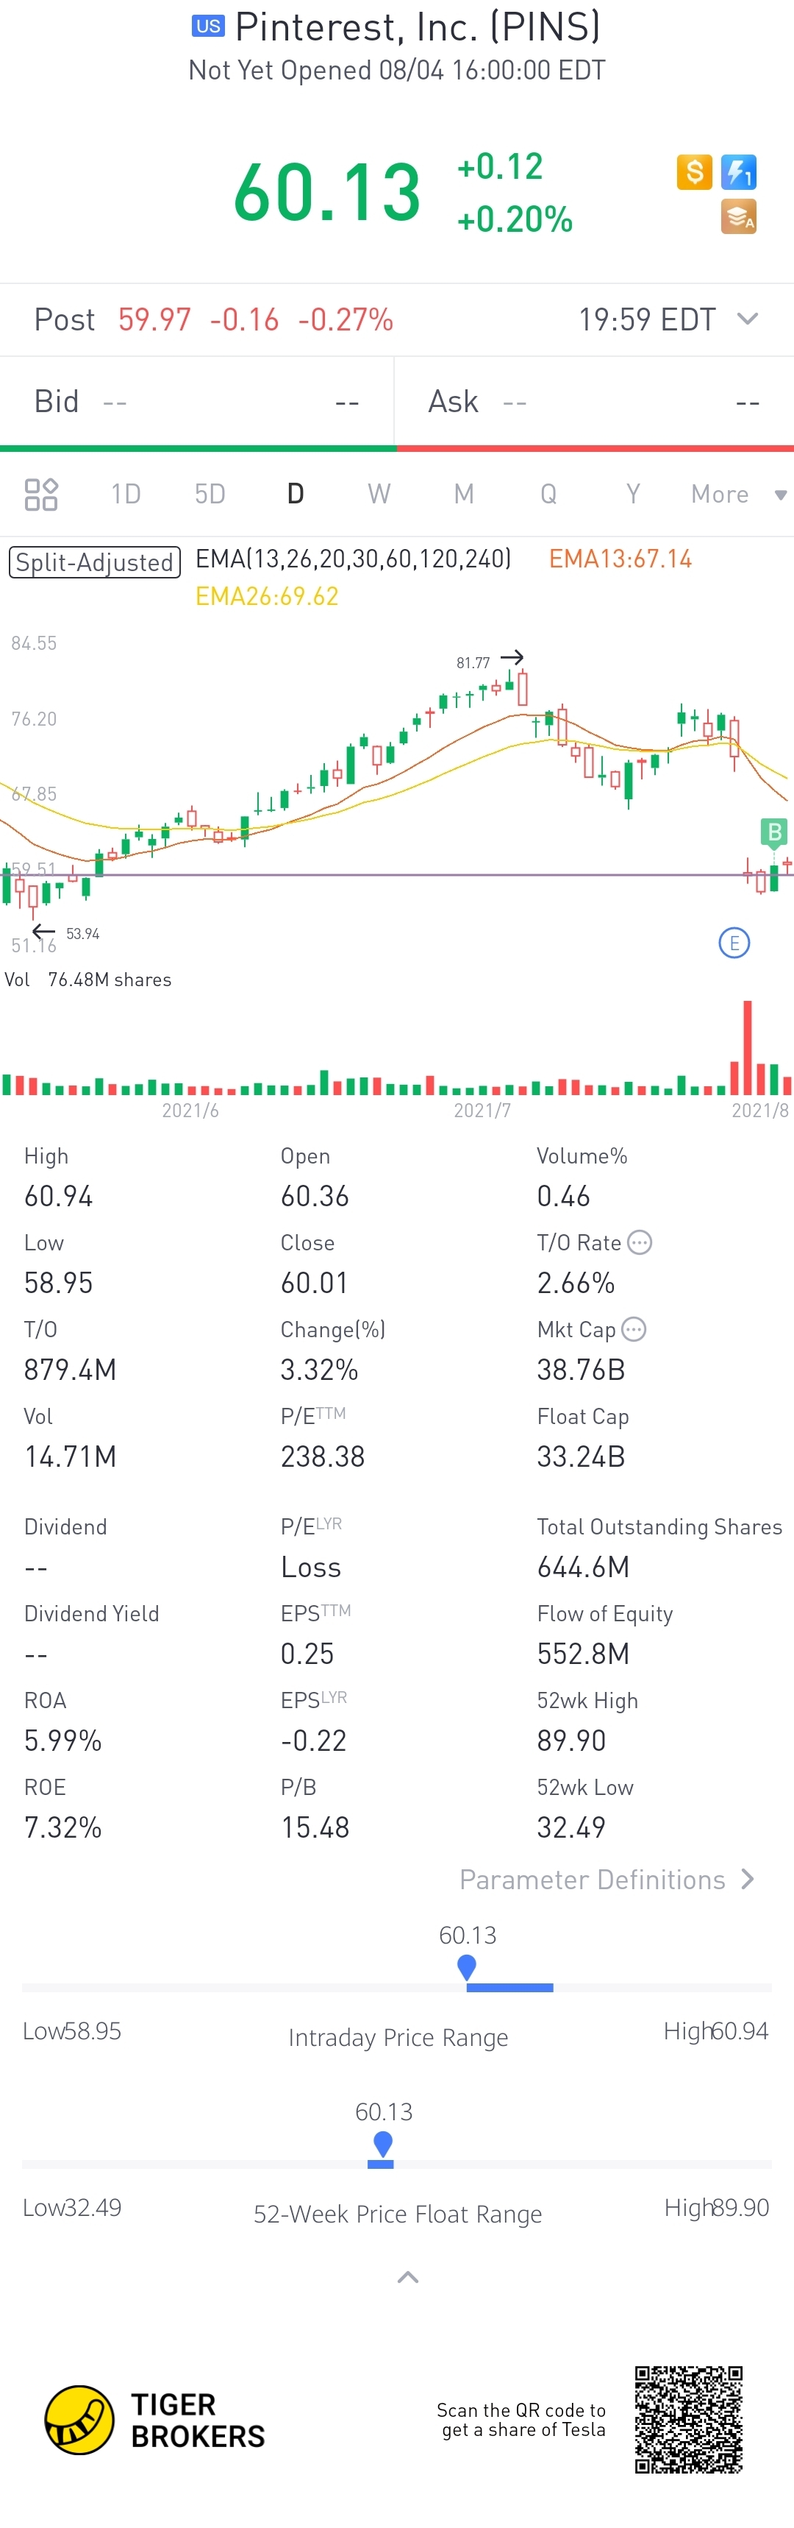Tap the Bid price field
Image resolution: width=794 pixels, height=2528 pixels.
pos(196,401)
